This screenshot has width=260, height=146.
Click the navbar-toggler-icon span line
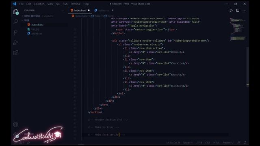pos(146,30)
